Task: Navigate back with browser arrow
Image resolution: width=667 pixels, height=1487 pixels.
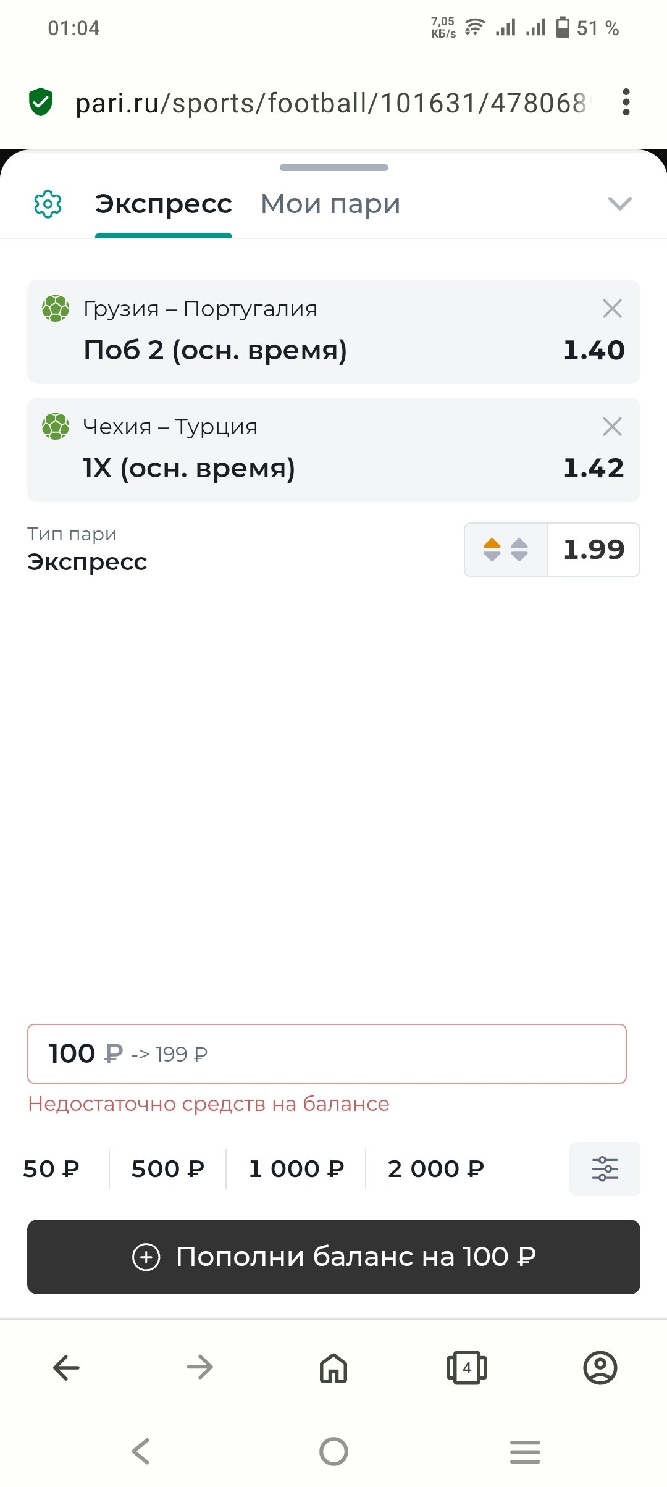Action: click(x=67, y=1368)
